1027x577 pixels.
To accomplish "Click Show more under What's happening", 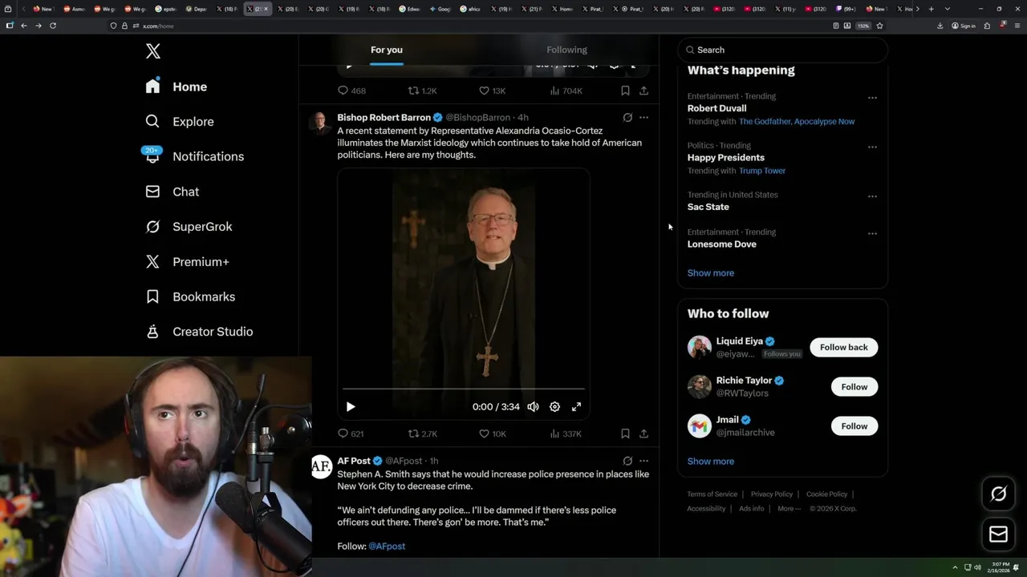I will coord(710,273).
